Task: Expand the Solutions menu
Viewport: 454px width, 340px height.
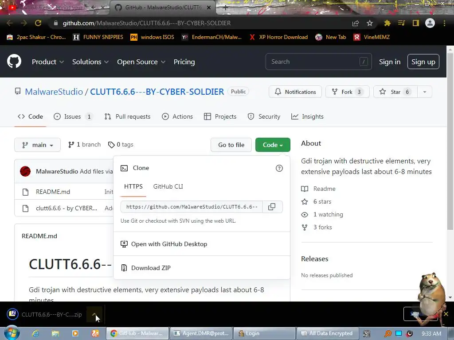Action: point(90,62)
